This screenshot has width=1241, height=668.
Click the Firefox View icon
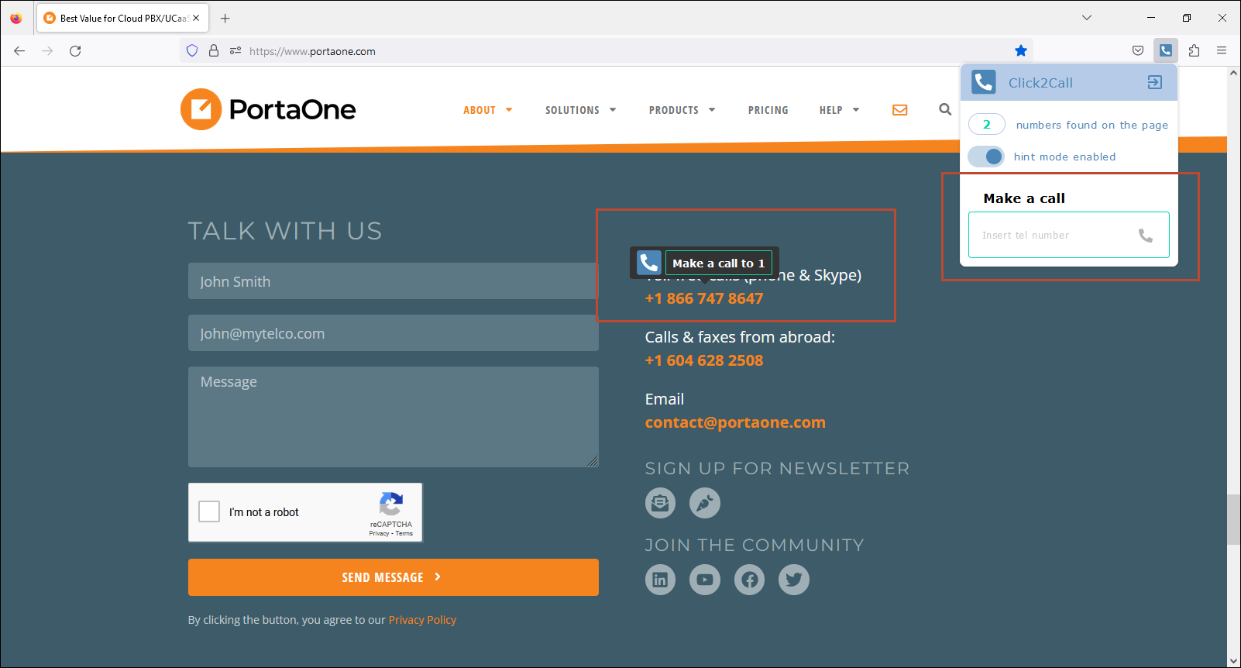[x=16, y=18]
